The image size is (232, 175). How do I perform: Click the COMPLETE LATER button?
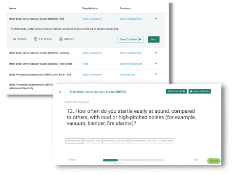200,91
